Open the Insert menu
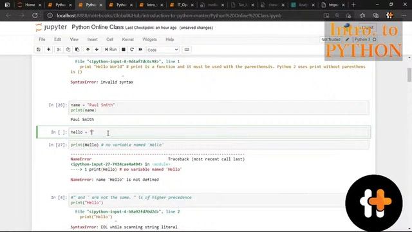The image size is (412, 232). [92, 39]
